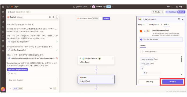Select the Gmail Send Email step card
Image resolution: width=187 pixels, height=97 pixels.
[96, 79]
